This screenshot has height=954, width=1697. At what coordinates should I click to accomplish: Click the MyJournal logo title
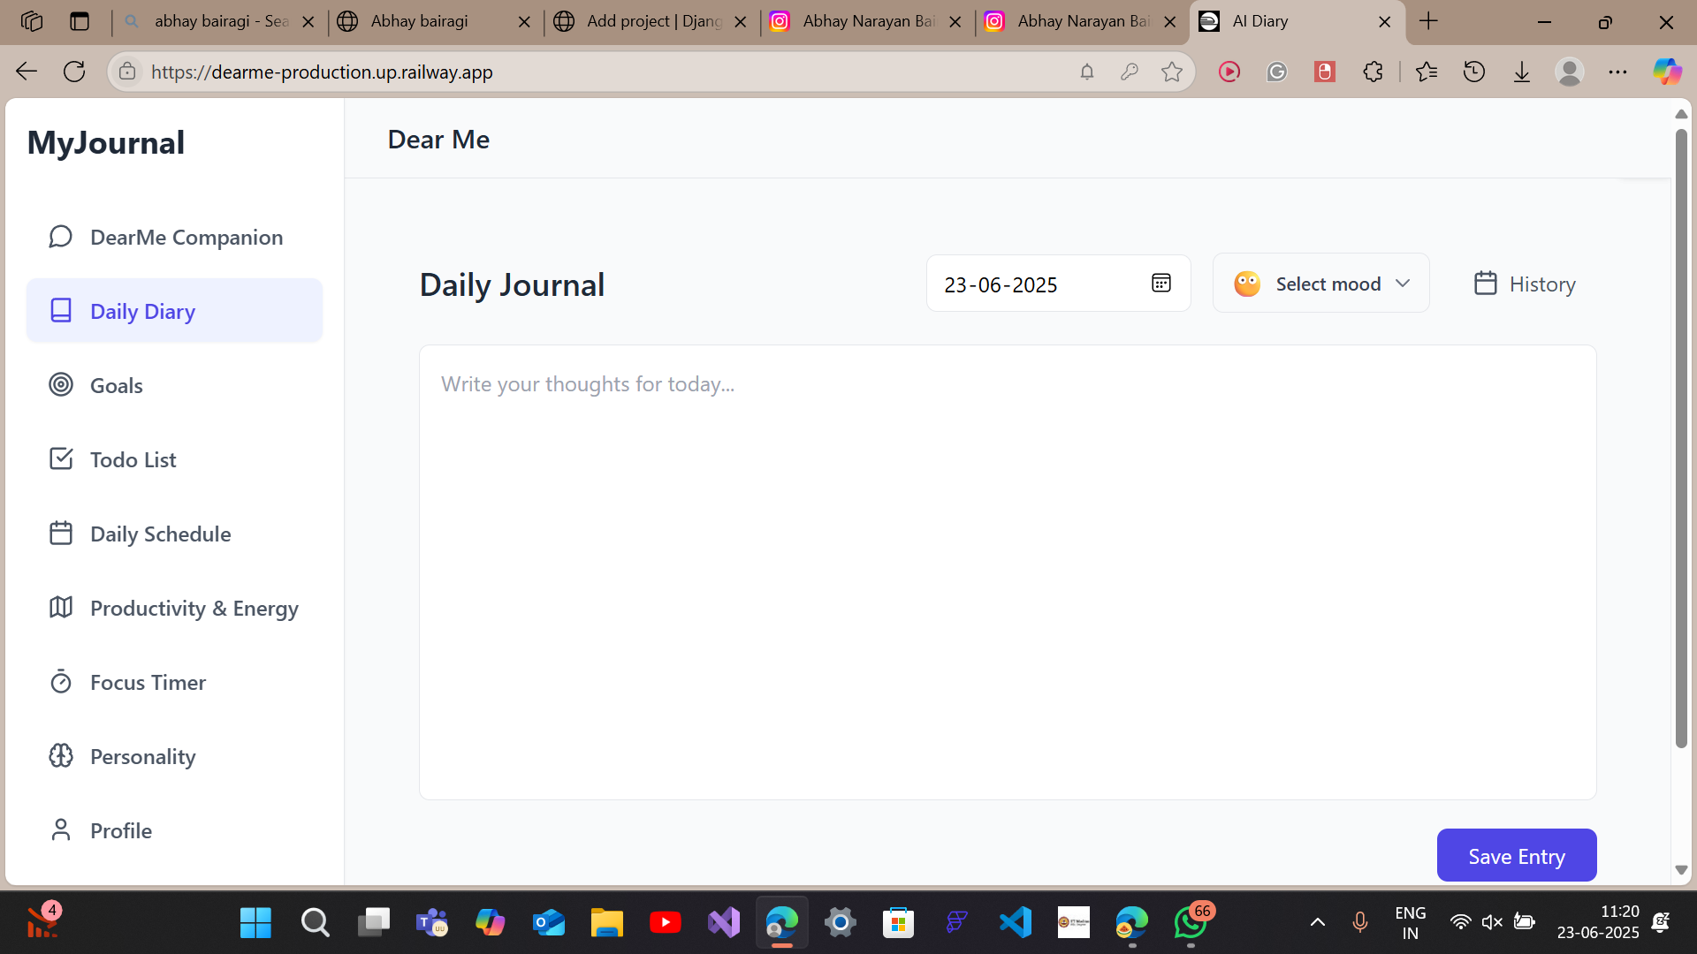pyautogui.click(x=106, y=142)
